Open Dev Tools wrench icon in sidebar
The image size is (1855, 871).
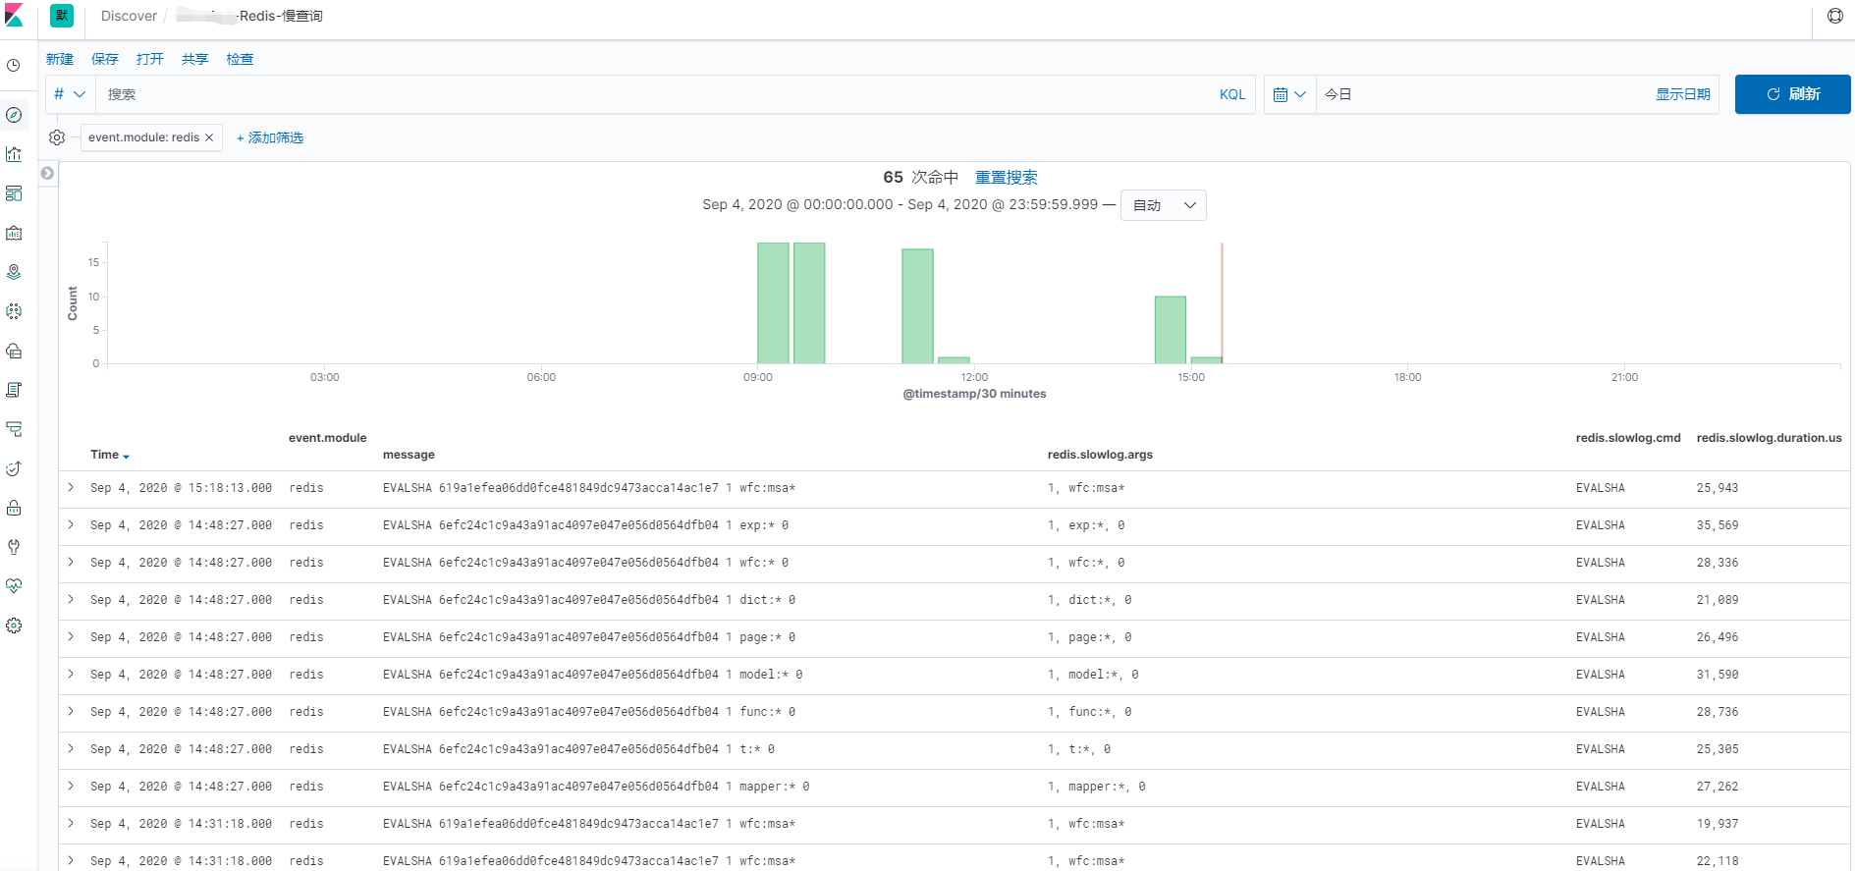pyautogui.click(x=14, y=547)
